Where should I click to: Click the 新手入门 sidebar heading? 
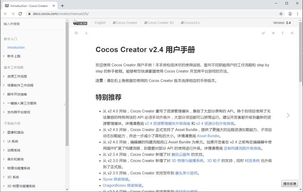(x=10, y=39)
